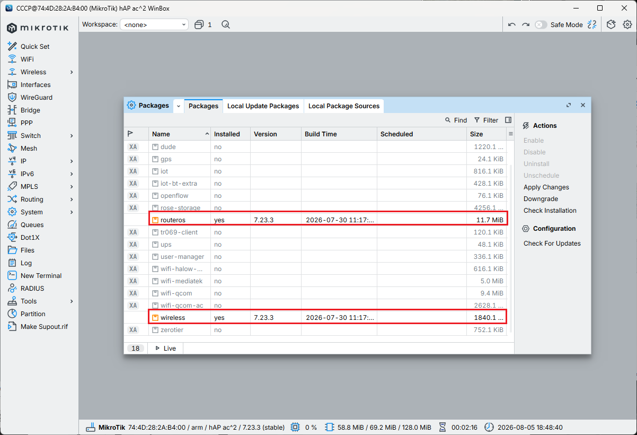
Task: Expand the IP submenu
Action: 72,161
